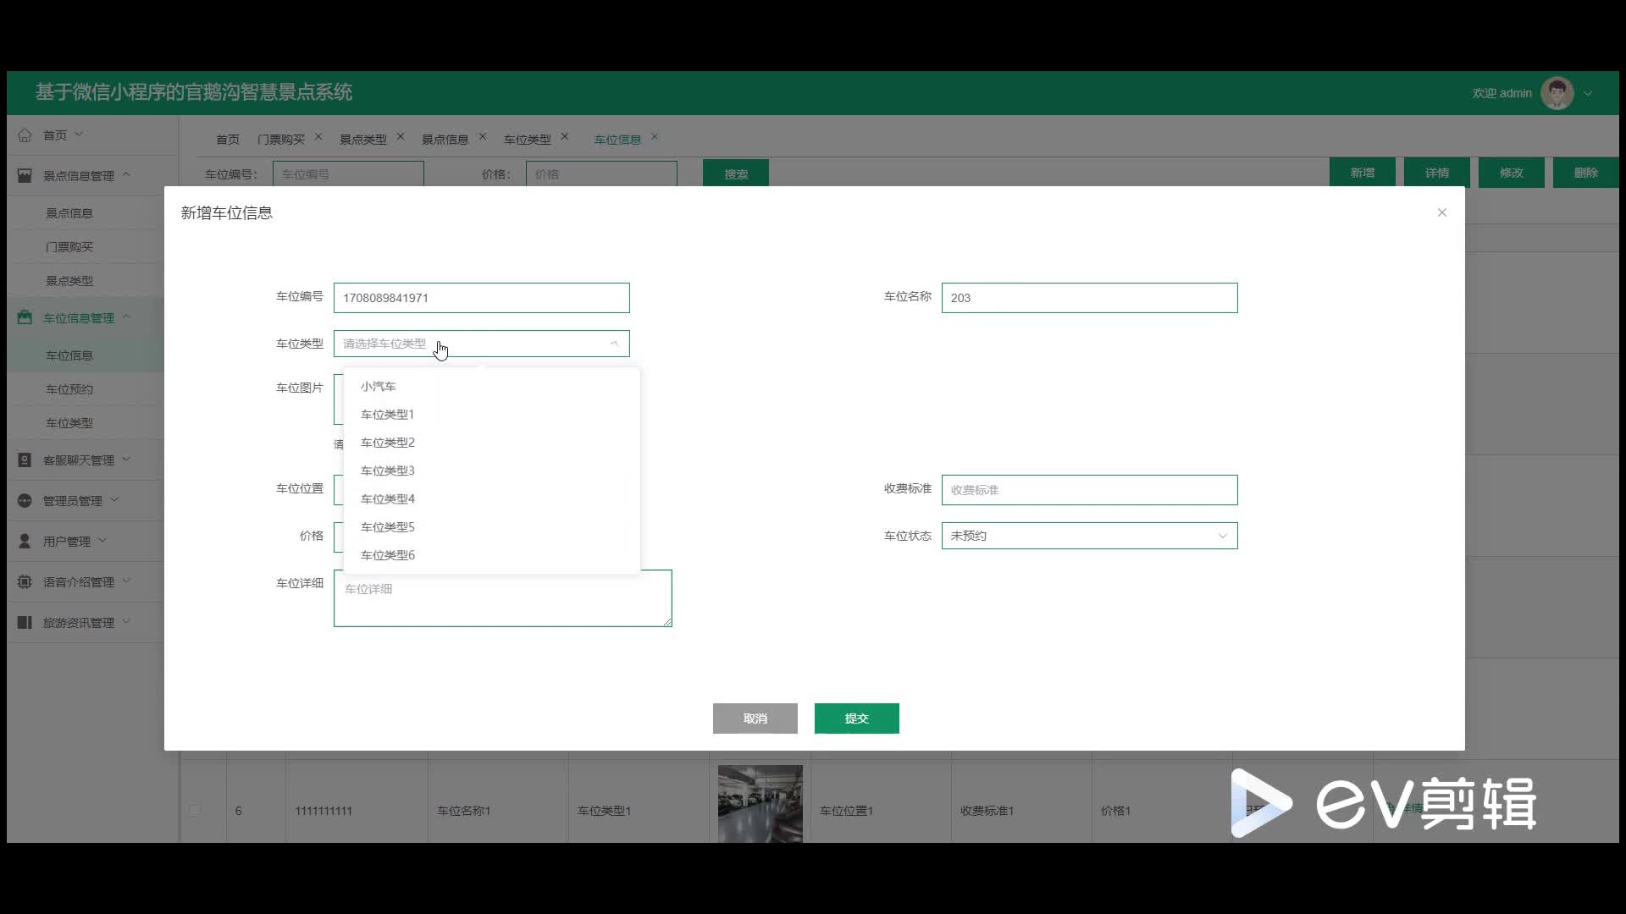Viewport: 1626px width, 914px height.
Task: Click the scenic spot management sidebar icon
Action: tap(25, 176)
